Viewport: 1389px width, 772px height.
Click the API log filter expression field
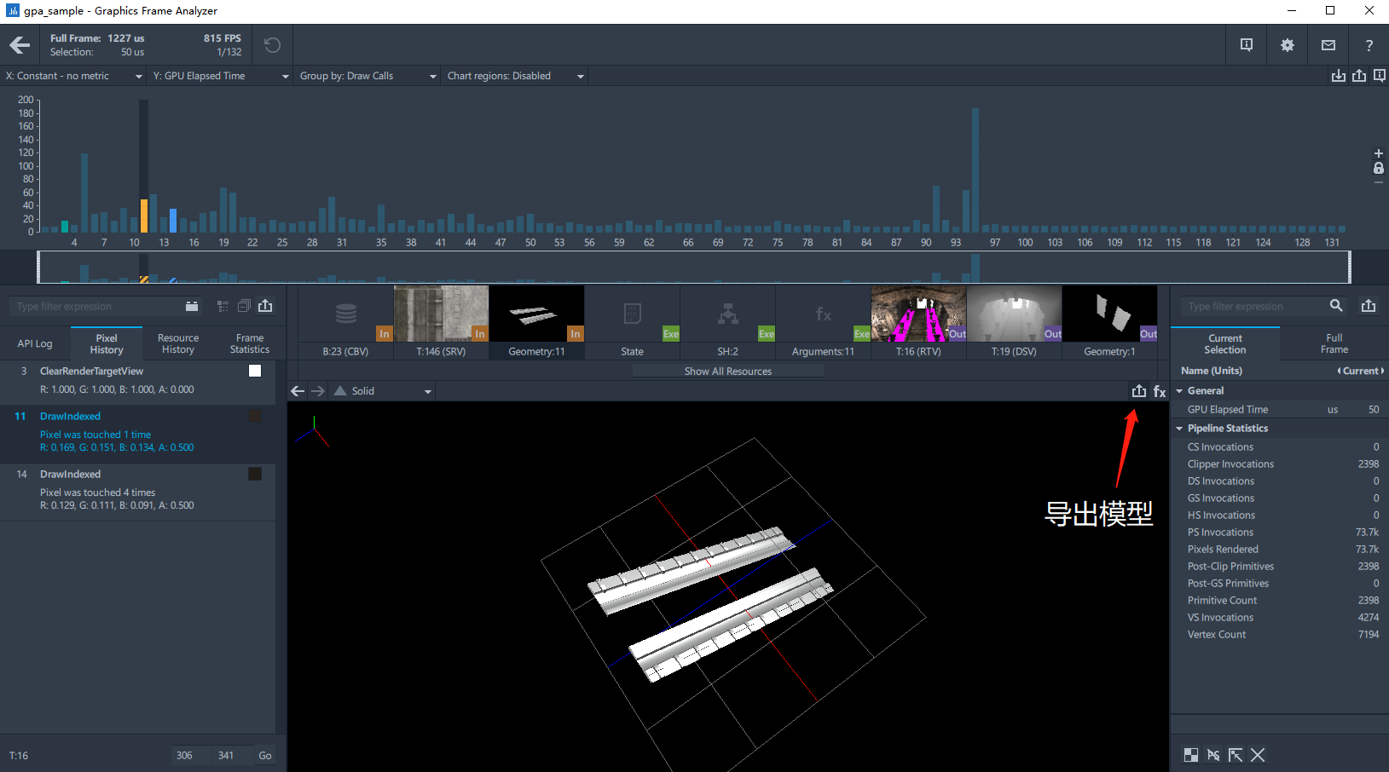(x=94, y=307)
